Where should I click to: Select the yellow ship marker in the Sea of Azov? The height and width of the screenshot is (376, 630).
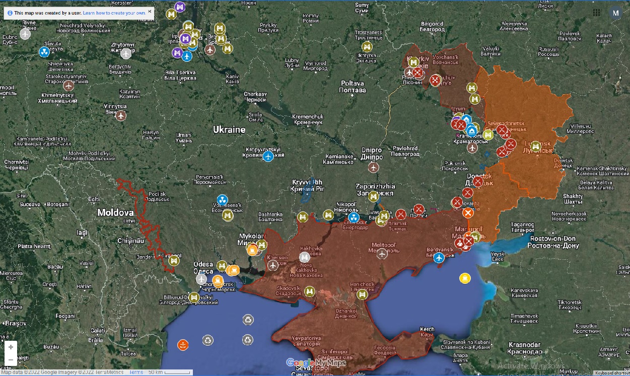464,278
